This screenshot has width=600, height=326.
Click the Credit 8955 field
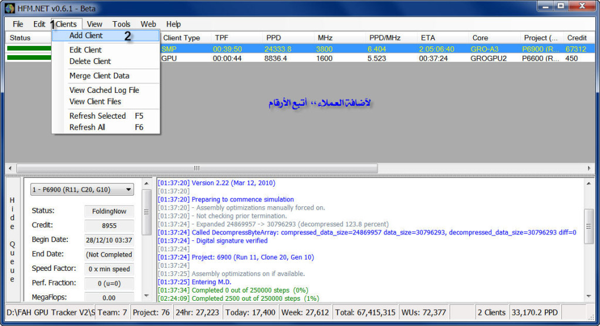point(109,226)
